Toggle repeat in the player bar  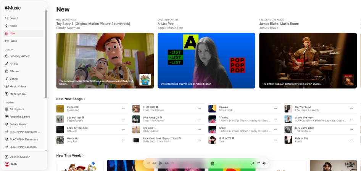pyautogui.click(x=172, y=163)
